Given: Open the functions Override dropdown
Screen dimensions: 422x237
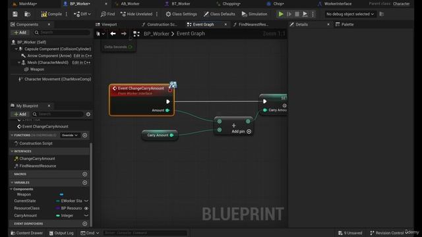Looking at the screenshot, I should [x=70, y=135].
